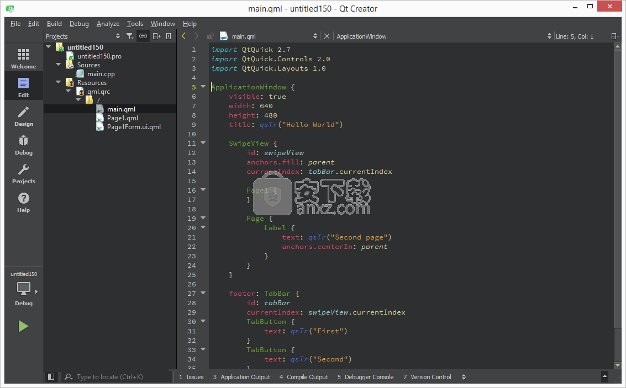Fold the footer TabBar block
This screenshot has height=388, width=626.
pyautogui.click(x=203, y=293)
